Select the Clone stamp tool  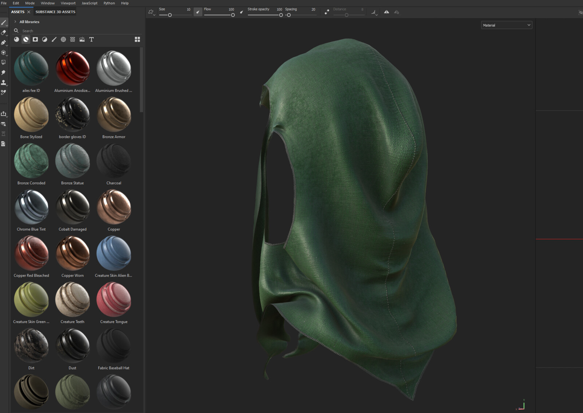coord(4,82)
